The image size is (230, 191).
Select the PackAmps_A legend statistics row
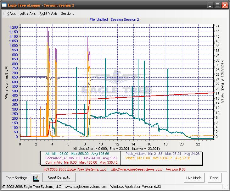(x=81, y=158)
